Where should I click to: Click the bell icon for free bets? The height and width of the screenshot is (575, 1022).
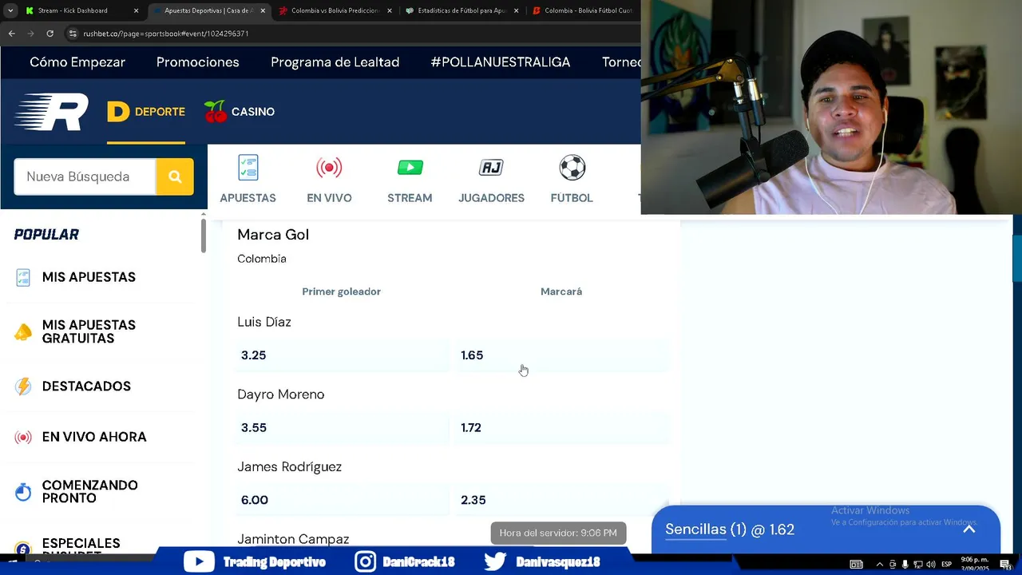coord(23,331)
